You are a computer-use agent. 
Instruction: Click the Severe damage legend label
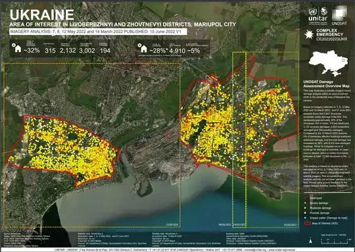point(319,203)
